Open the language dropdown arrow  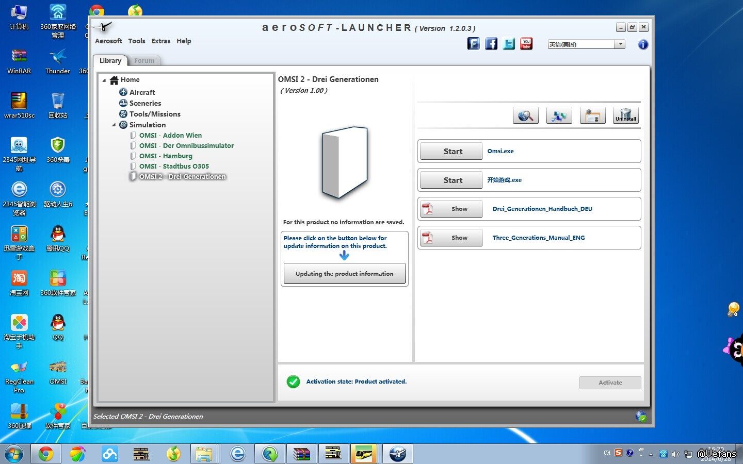click(620, 44)
